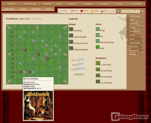Click the Springen button
This screenshot has width=151, height=123.
78,74
